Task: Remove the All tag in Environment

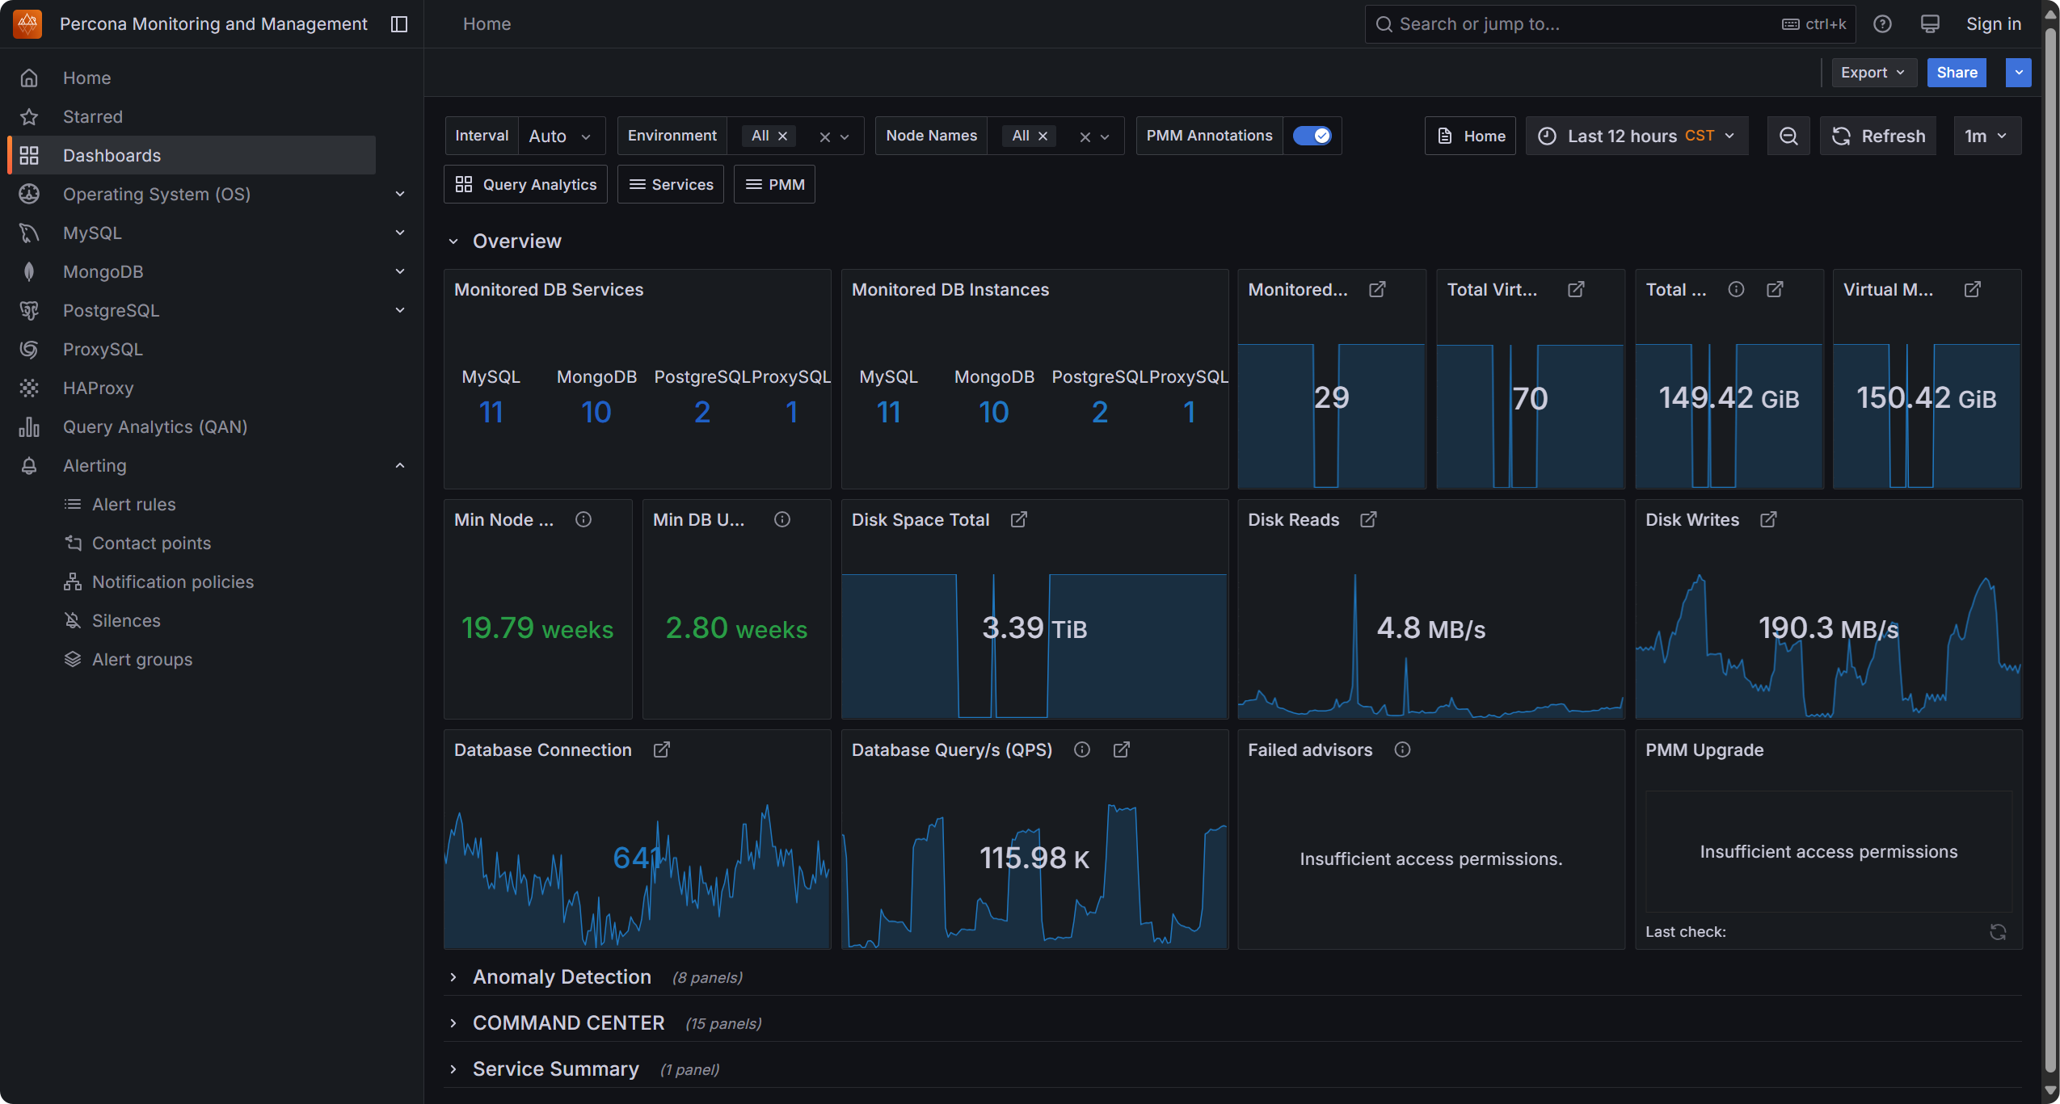Action: [782, 136]
